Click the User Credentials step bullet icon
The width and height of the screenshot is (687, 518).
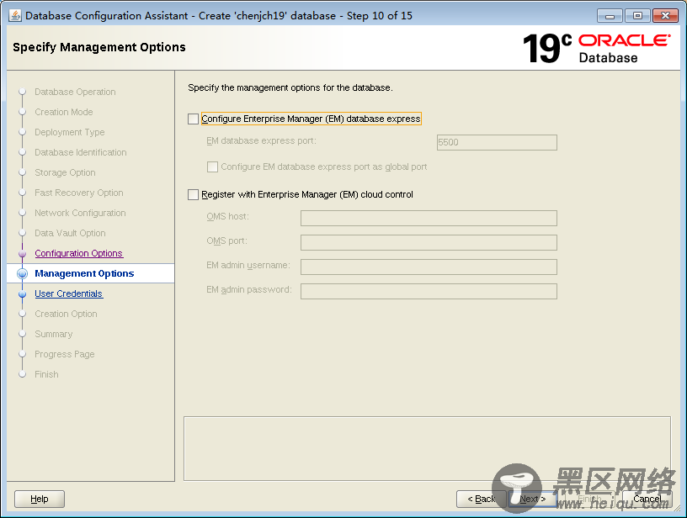point(23,294)
